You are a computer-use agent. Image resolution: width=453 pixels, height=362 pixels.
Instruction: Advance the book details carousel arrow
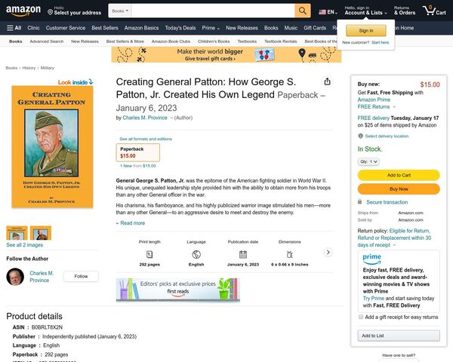328,252
